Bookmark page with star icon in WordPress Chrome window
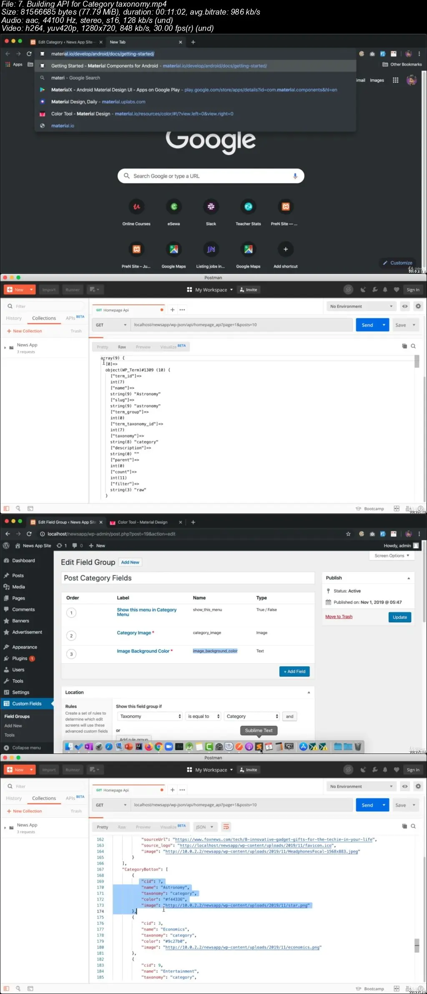The image size is (427, 994). (348, 534)
